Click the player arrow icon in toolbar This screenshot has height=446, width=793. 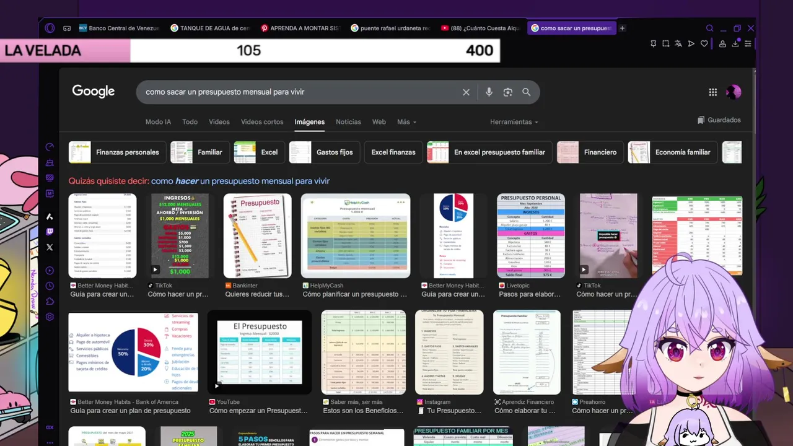(691, 43)
